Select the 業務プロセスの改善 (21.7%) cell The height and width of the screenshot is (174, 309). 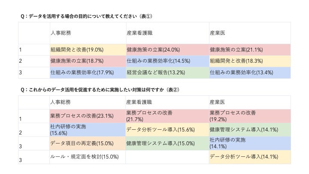(149, 116)
